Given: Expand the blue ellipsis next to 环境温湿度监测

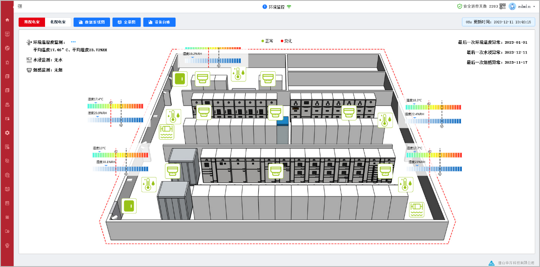Looking at the screenshot, I should click(x=73, y=42).
